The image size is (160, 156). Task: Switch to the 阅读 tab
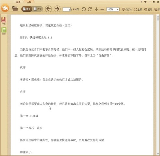coord(18,2)
